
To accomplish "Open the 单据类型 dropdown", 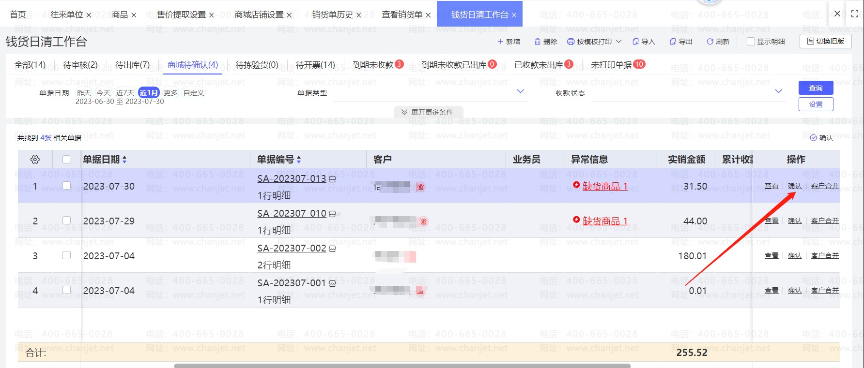I will pos(430,92).
